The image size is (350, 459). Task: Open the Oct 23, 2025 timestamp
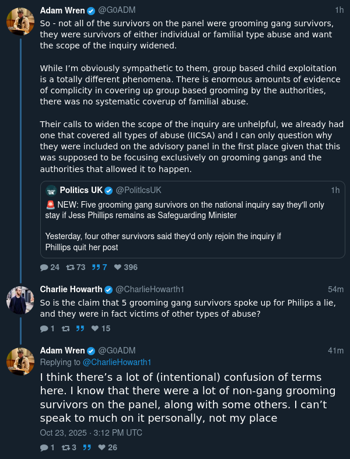click(x=91, y=433)
